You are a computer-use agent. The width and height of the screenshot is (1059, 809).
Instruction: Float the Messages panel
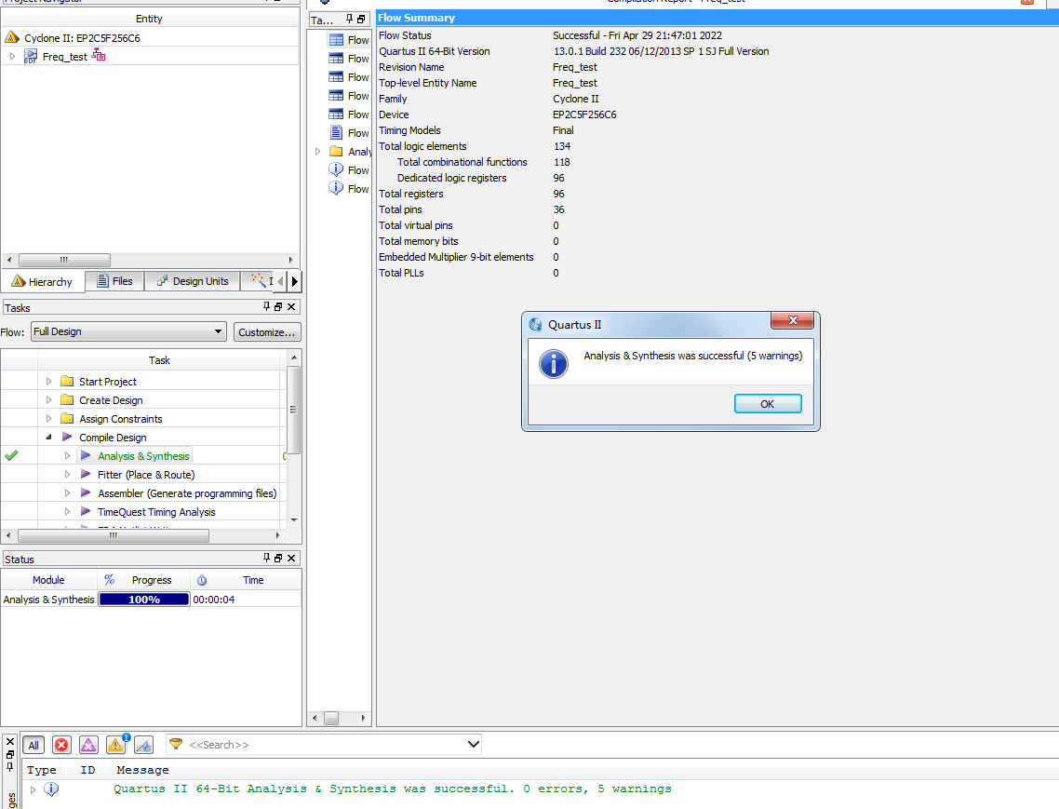pos(9,754)
